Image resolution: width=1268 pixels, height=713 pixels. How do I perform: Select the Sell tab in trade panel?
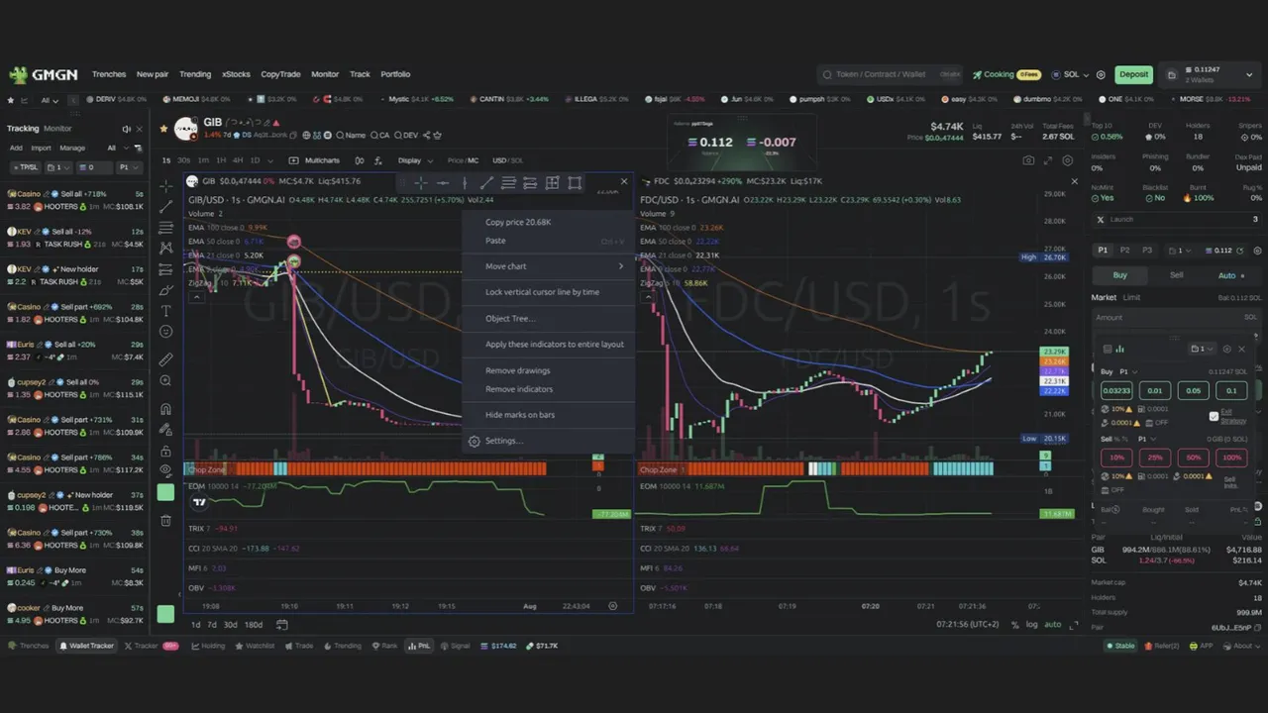(x=1176, y=275)
